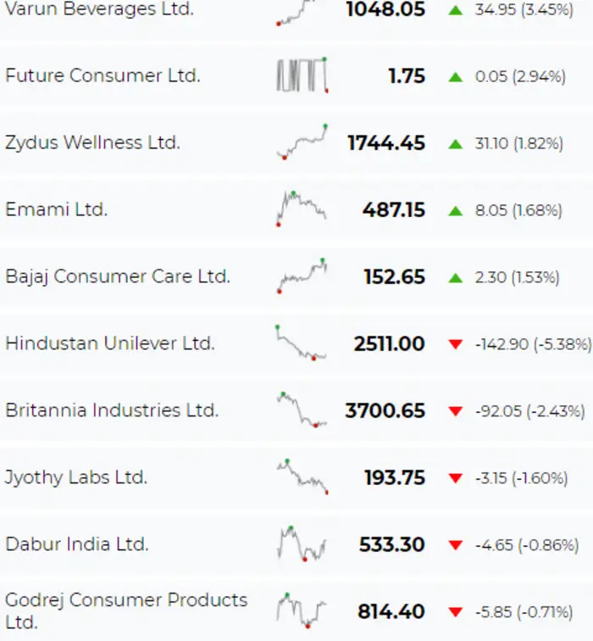View the Future Consumer sparkline chart
Screen dimensions: 593x641
(x=302, y=75)
